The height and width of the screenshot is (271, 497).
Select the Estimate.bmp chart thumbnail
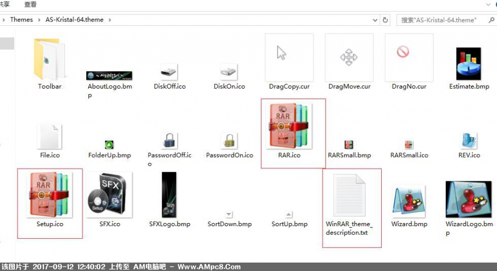(x=468, y=64)
